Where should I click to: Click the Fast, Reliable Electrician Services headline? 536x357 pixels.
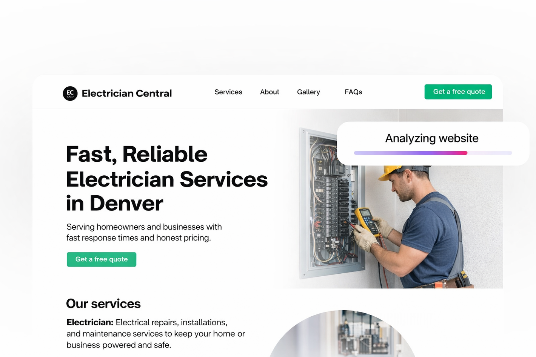point(167,179)
